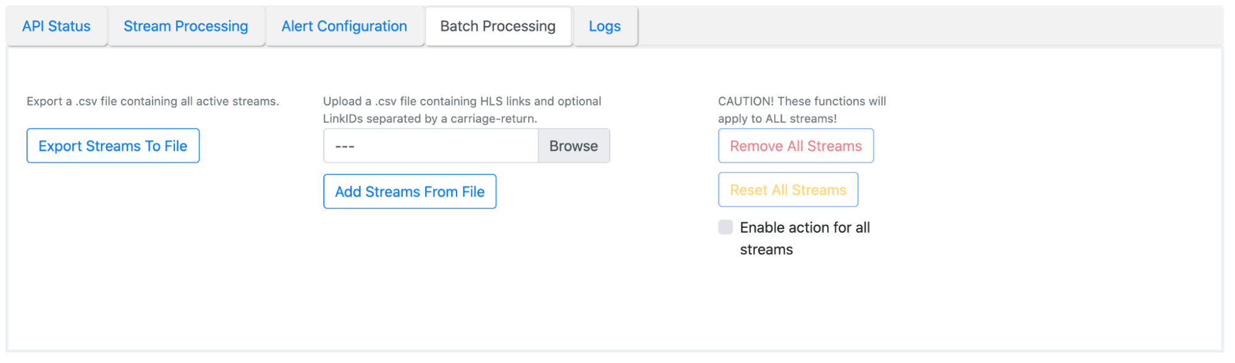The image size is (1235, 363).
Task: Click the 'apply to ALL streams!' warning line
Action: pyautogui.click(x=777, y=119)
